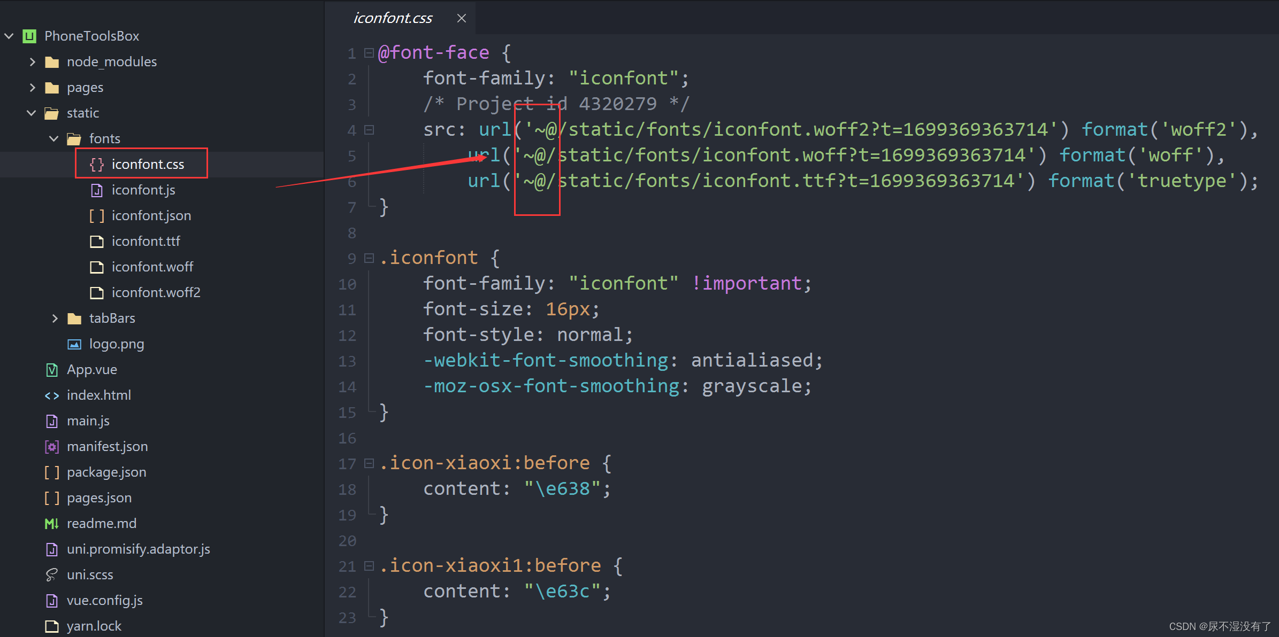Close the iconfont.css editor tab
This screenshot has width=1279, height=637.
coord(463,17)
